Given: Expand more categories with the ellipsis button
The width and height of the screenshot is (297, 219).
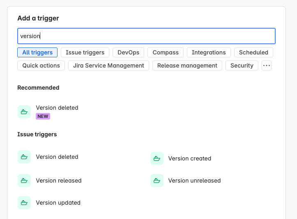Looking at the screenshot, I should tap(267, 65).
